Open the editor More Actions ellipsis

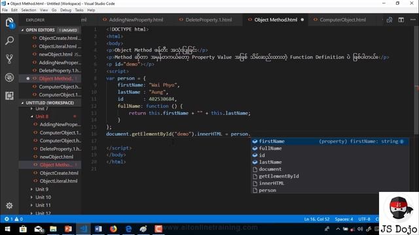point(413,20)
